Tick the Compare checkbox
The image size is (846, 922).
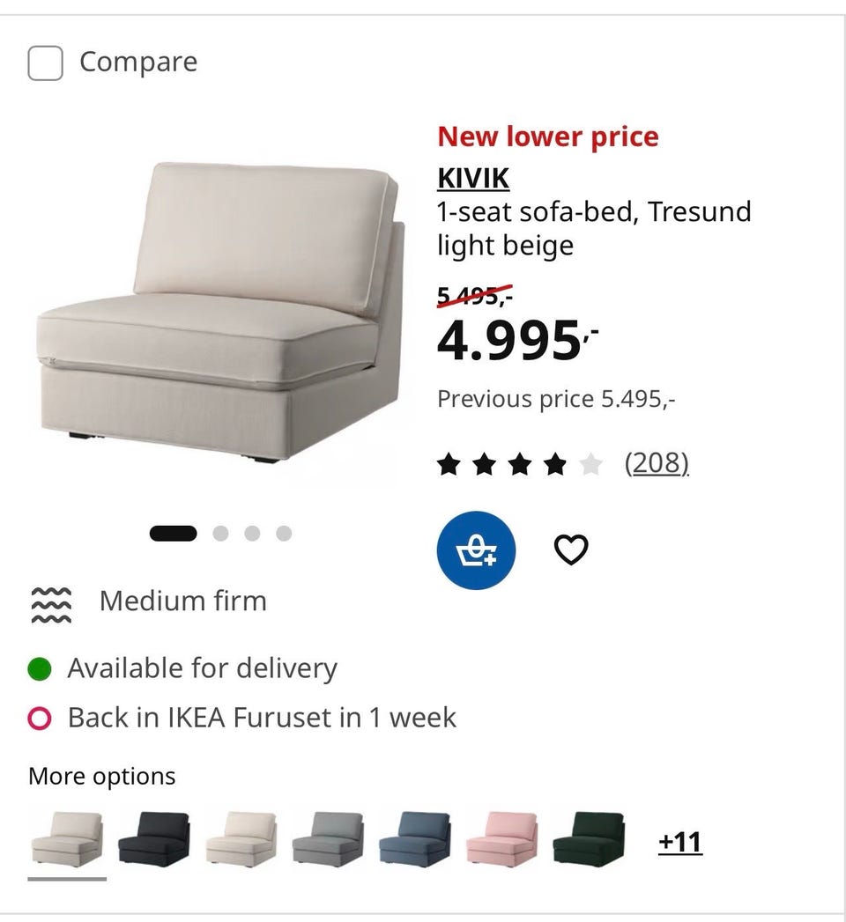point(45,63)
